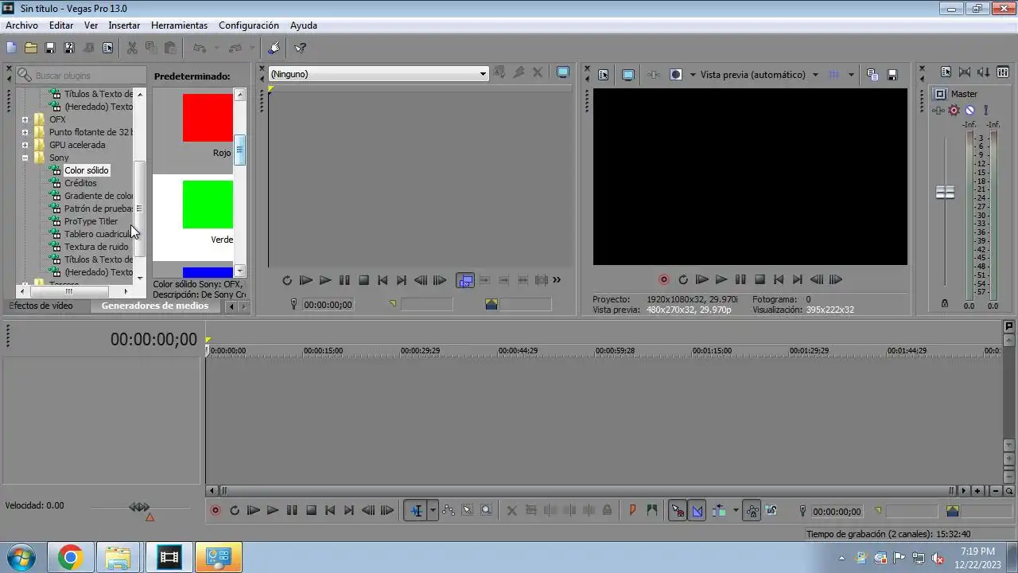The image size is (1018, 573).
Task: Toggle split-screen view in video preview
Action: [x=676, y=74]
